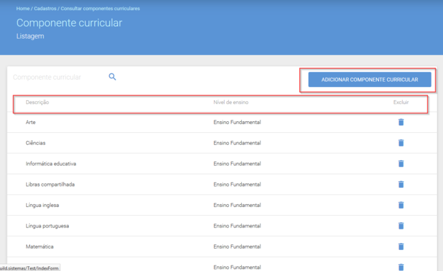Image resolution: width=443 pixels, height=271 pixels.
Task: Open the Libras compartilhada entry
Action: click(50, 185)
